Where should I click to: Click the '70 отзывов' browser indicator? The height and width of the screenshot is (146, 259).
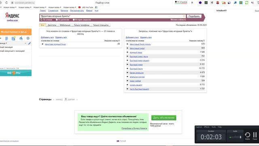pos(181,2)
